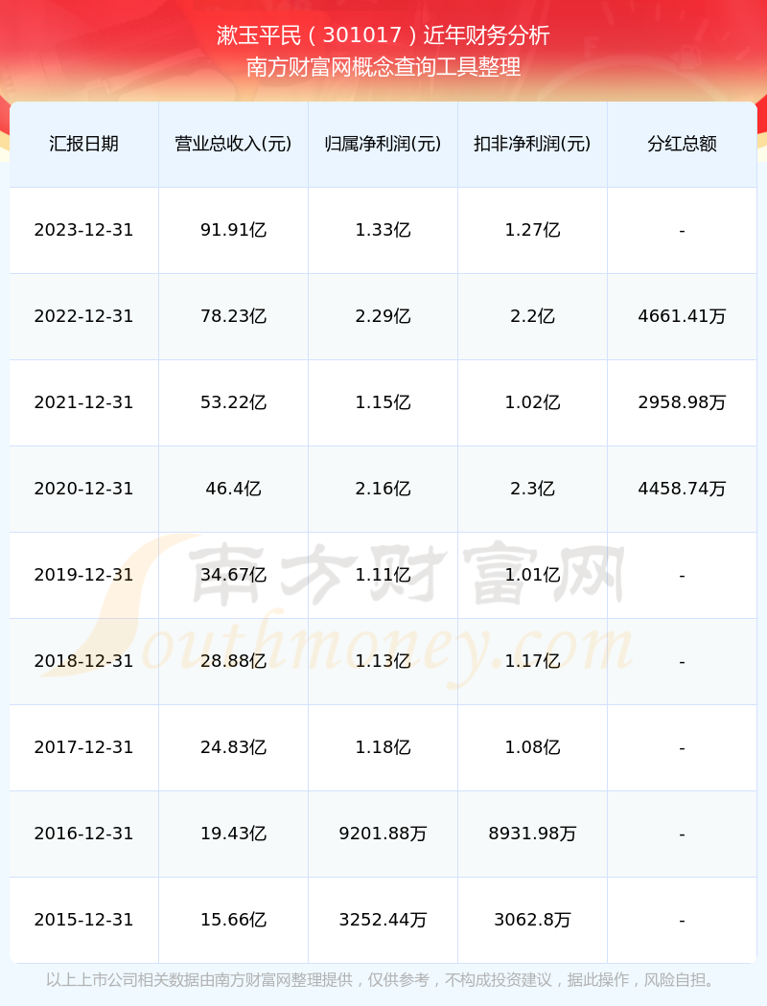
Task: Select the date cell 2018-12-31
Action: click(84, 661)
